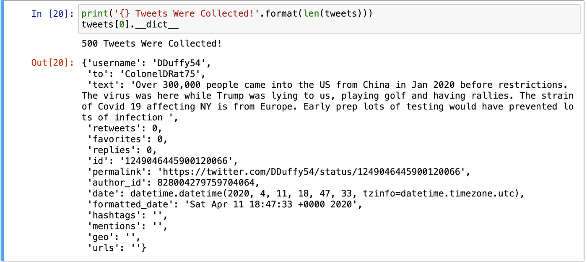The image size is (587, 262).
Task: Click the In [20] input prompt label
Action: (x=52, y=14)
